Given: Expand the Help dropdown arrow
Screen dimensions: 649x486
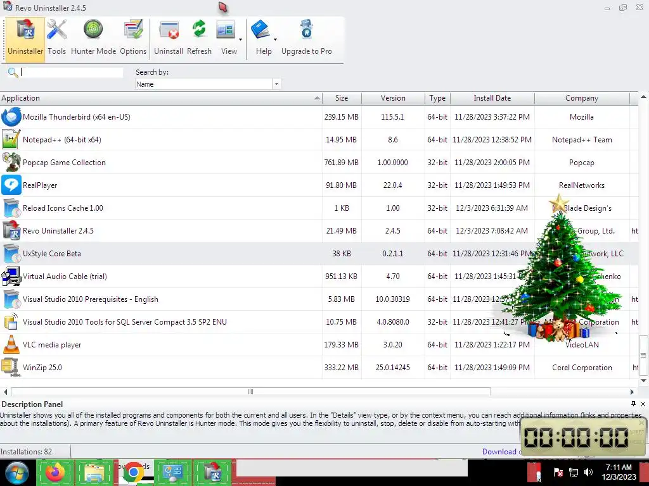Looking at the screenshot, I should (275, 40).
